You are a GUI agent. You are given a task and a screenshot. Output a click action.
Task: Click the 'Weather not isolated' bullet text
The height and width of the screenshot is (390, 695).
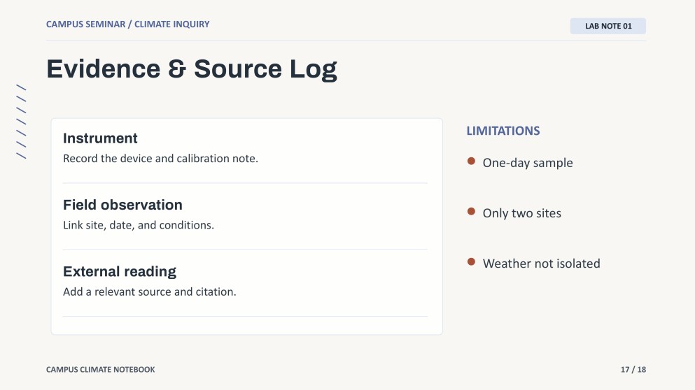(x=541, y=263)
